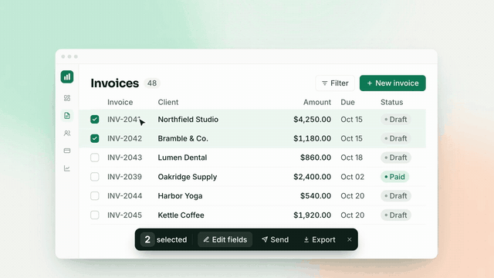Click the $2,400.00 amount

click(312, 177)
